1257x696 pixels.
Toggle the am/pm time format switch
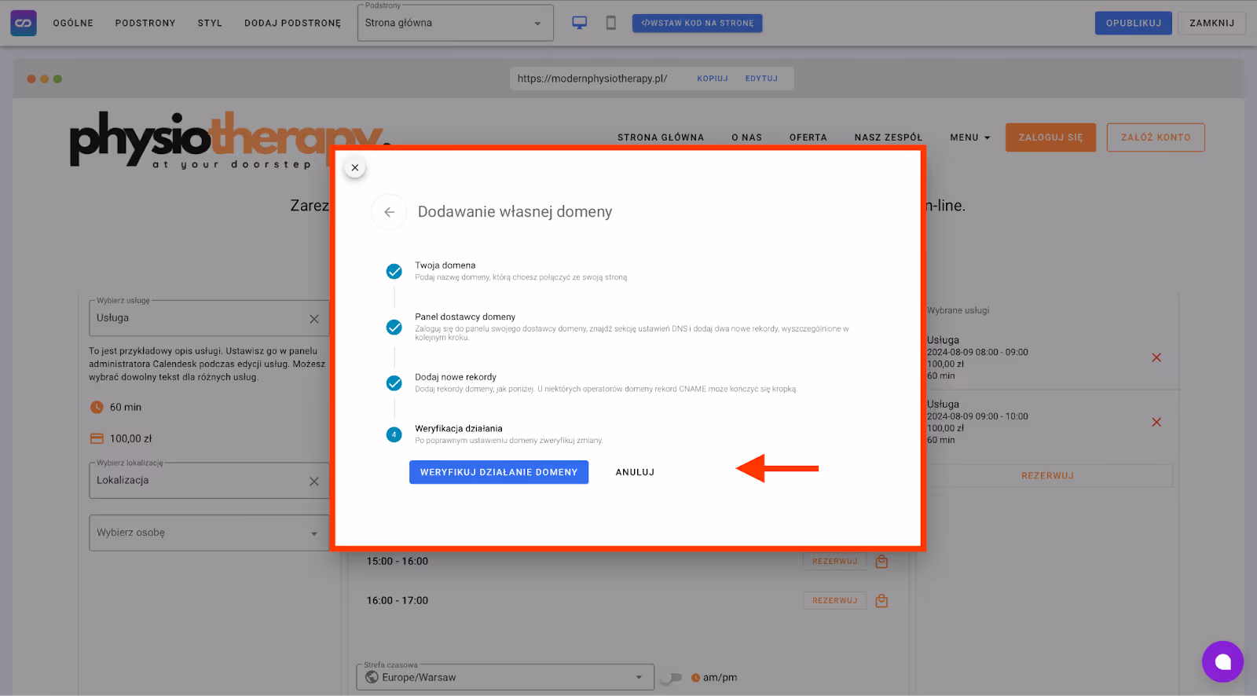(671, 677)
